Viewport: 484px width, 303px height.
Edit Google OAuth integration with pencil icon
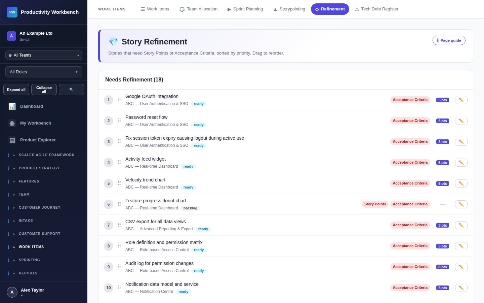[461, 100]
